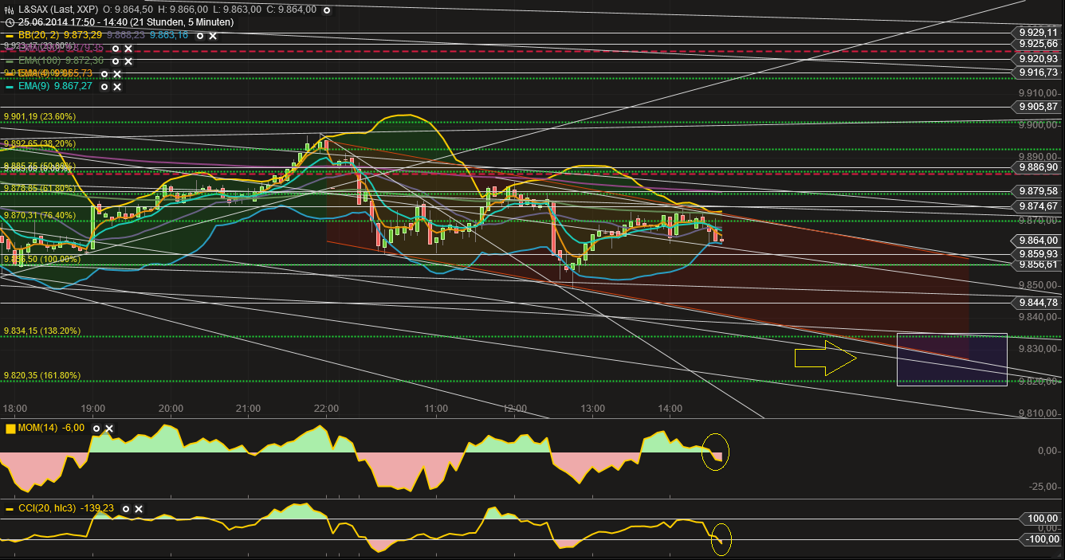
Task: Remove the EMA(9) indicator
Action: tap(117, 86)
